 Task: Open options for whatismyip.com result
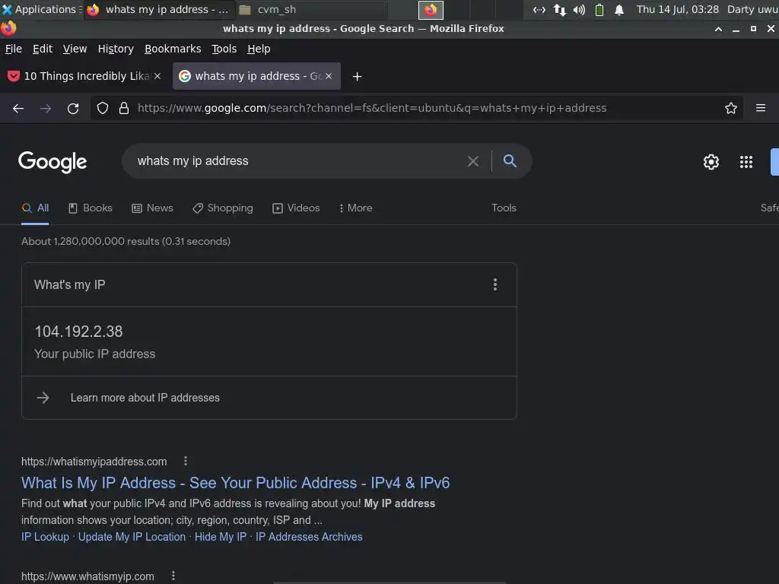[x=173, y=576]
